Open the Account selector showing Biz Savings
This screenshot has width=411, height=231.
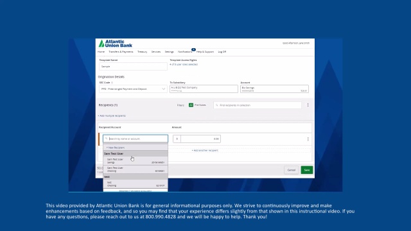pyautogui.click(x=274, y=89)
